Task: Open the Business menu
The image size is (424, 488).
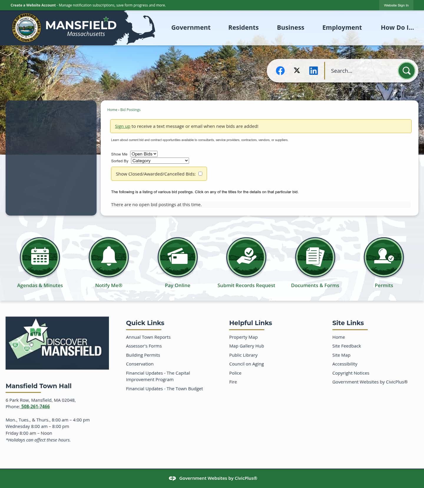Action: [291, 27]
